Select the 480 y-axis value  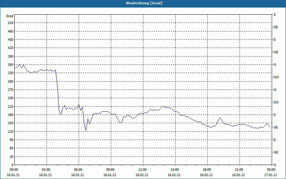[x=11, y=32]
